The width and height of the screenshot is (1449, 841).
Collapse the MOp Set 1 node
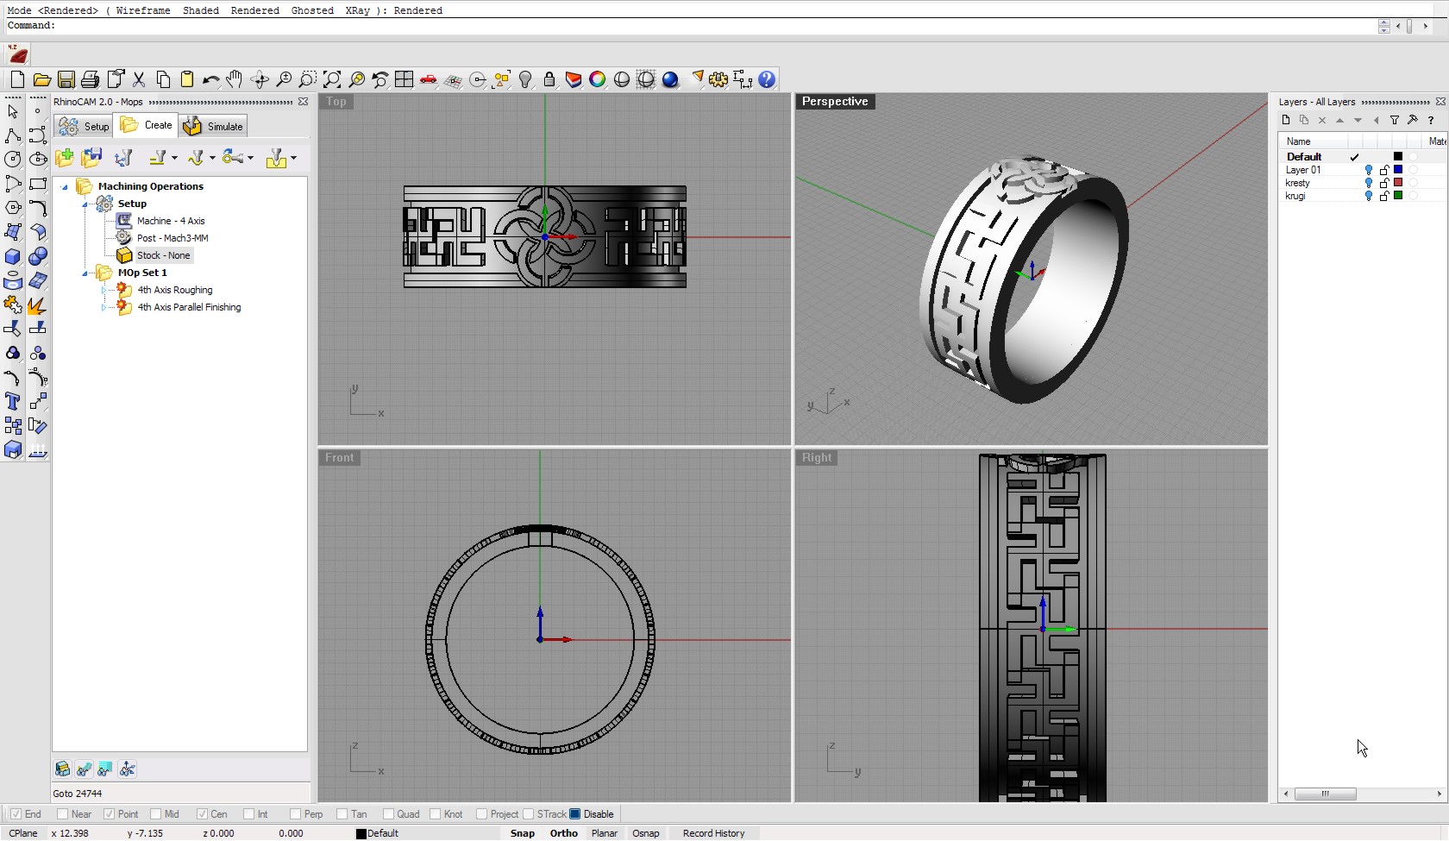click(85, 273)
